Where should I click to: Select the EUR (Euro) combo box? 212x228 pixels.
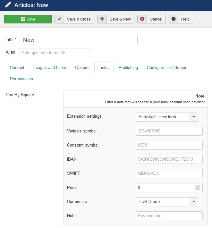pos(167,201)
